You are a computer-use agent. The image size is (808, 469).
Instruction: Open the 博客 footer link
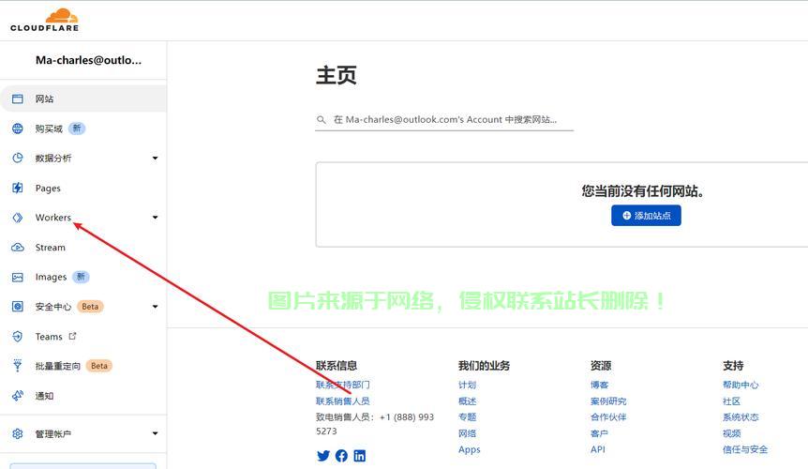click(599, 385)
